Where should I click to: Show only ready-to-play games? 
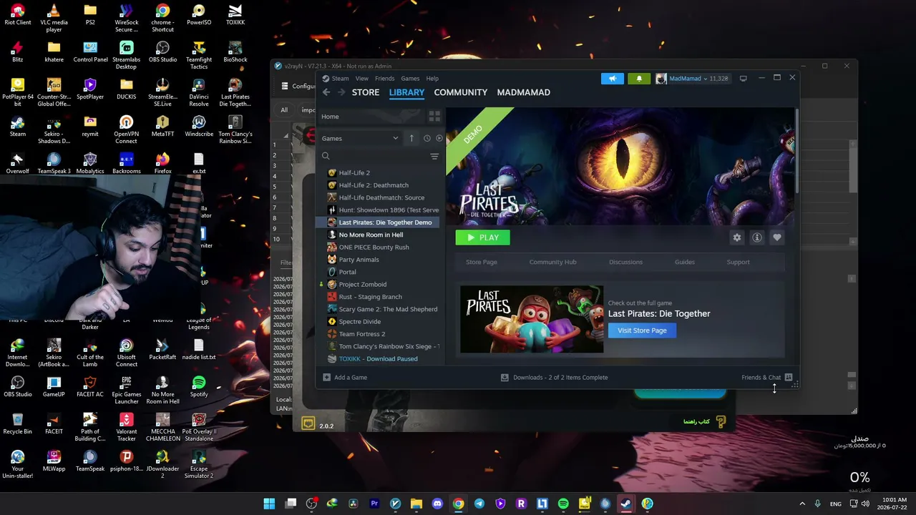coord(439,138)
